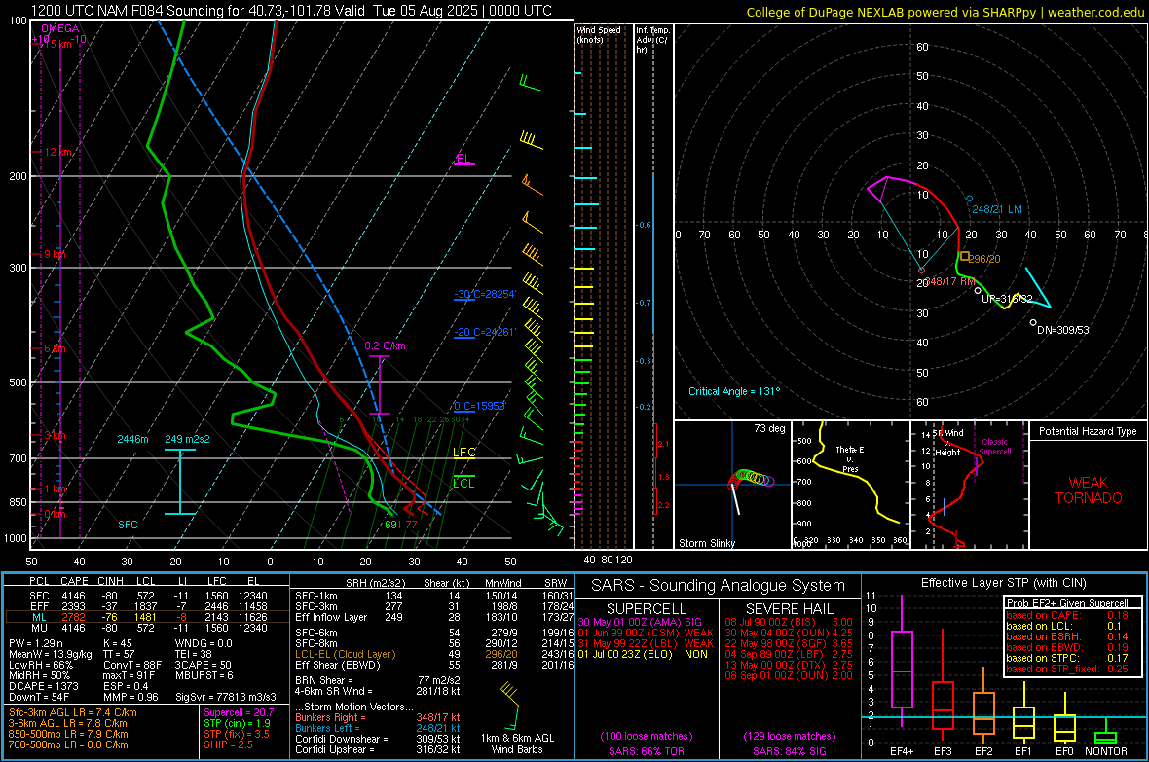
Task: Click the magenta EF4+ box plot
Action: pos(902,663)
